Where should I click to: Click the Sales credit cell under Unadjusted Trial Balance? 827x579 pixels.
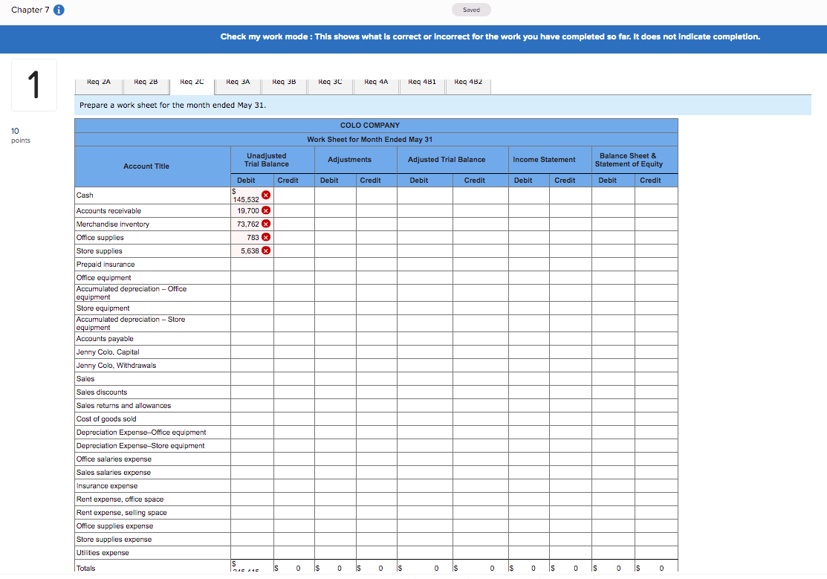click(x=293, y=378)
